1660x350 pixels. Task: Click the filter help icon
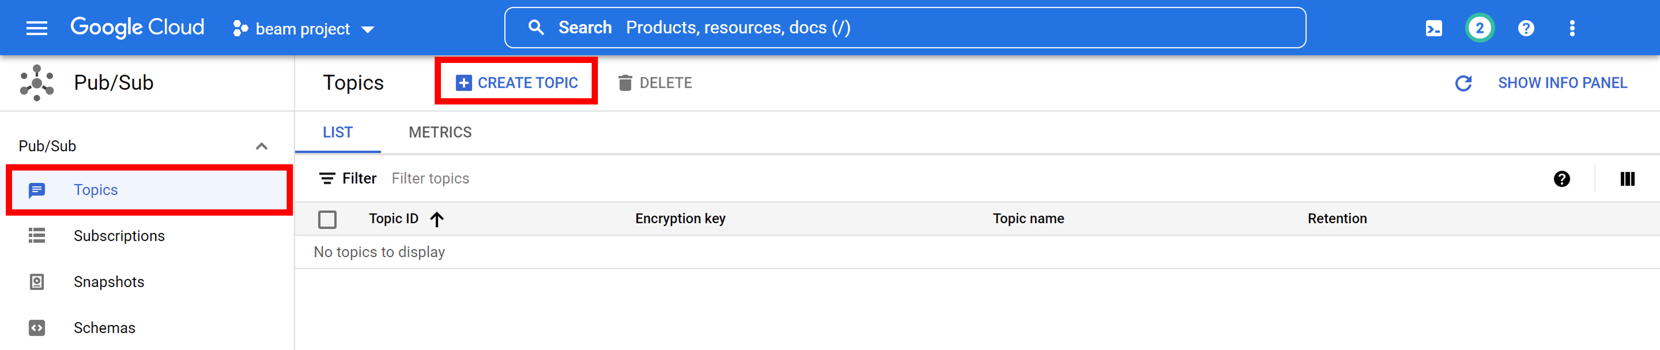(x=1562, y=179)
